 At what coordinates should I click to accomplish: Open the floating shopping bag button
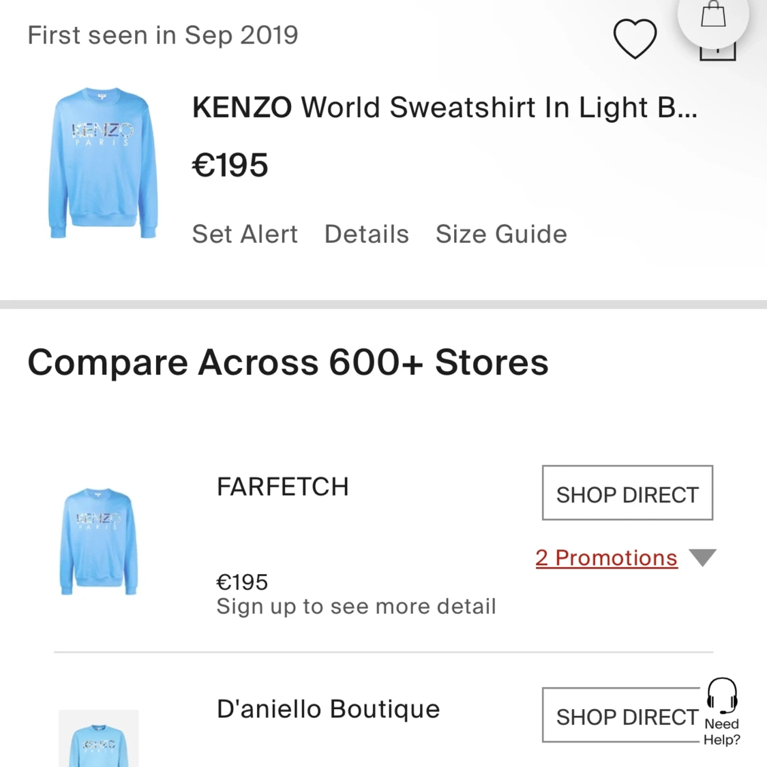pyautogui.click(x=713, y=15)
